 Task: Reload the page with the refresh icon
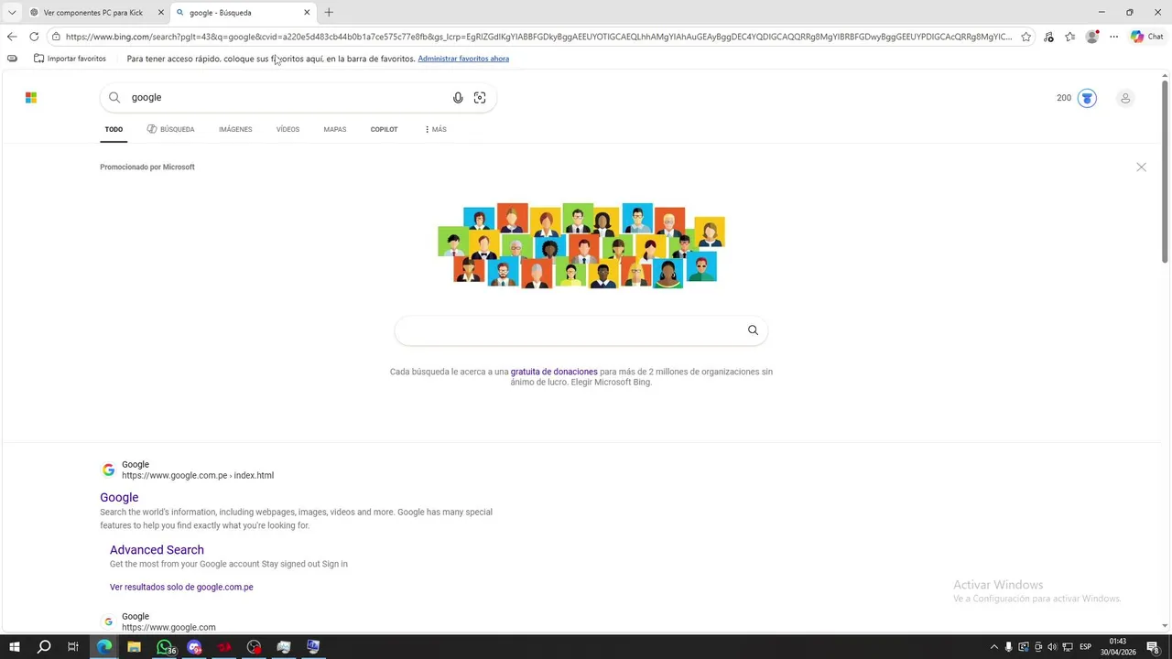pos(34,37)
